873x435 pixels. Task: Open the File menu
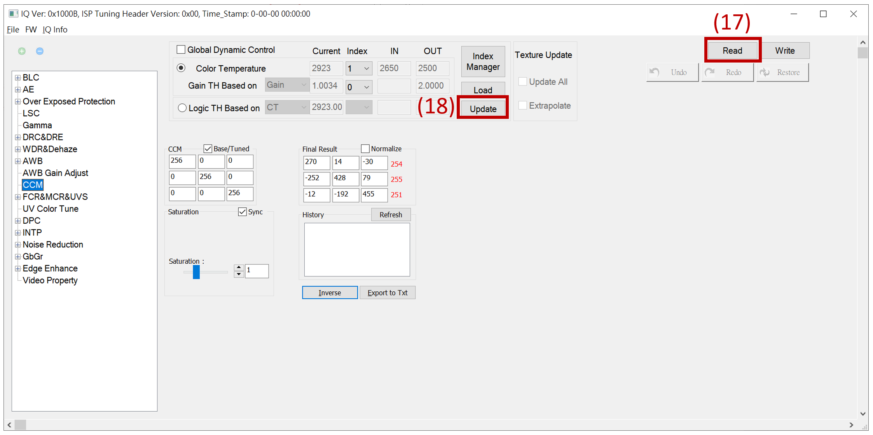(13, 30)
